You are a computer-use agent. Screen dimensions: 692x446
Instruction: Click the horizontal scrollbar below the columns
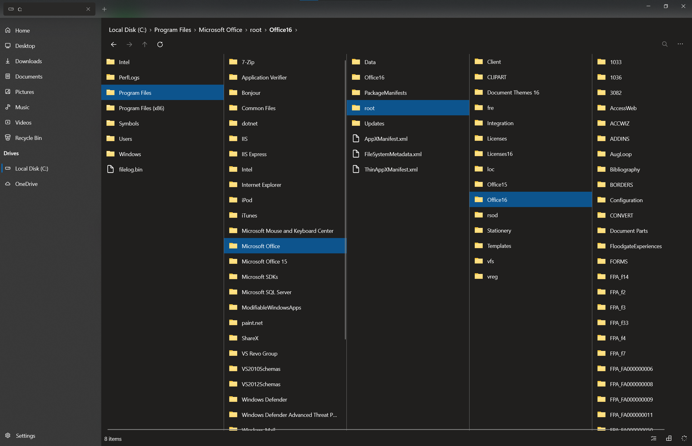coord(386,429)
